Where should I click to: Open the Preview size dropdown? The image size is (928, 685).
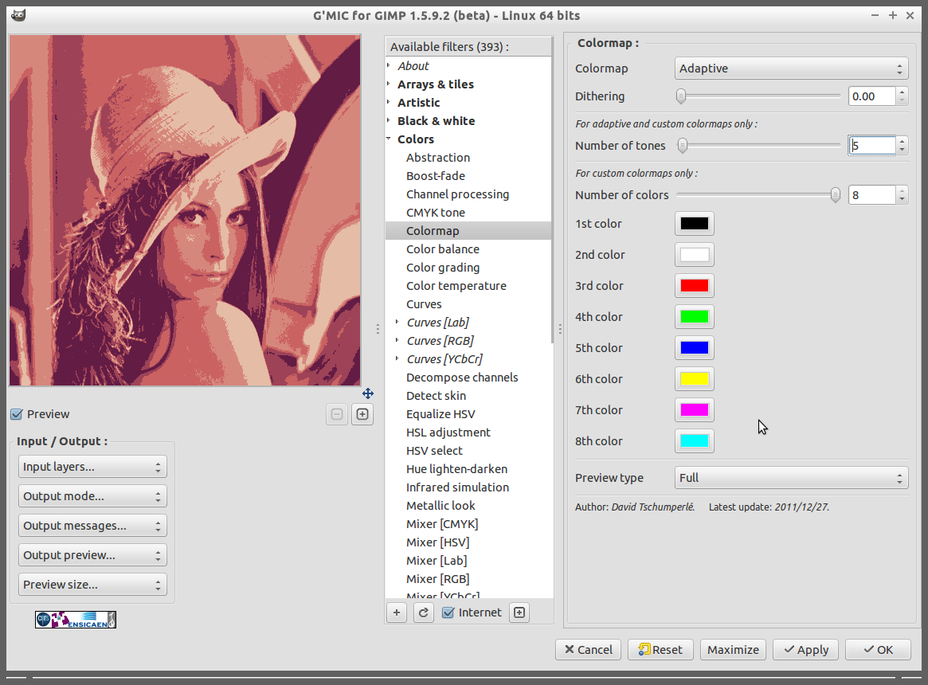(92, 585)
